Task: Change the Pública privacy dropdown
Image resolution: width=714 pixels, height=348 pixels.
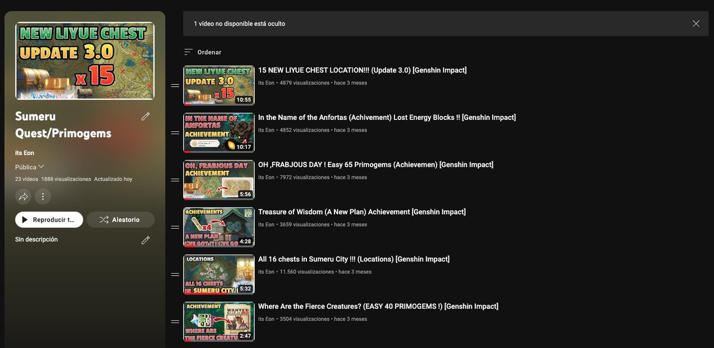Action: [x=30, y=167]
